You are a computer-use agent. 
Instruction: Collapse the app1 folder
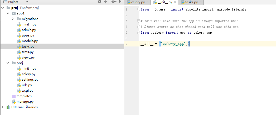(8, 13)
